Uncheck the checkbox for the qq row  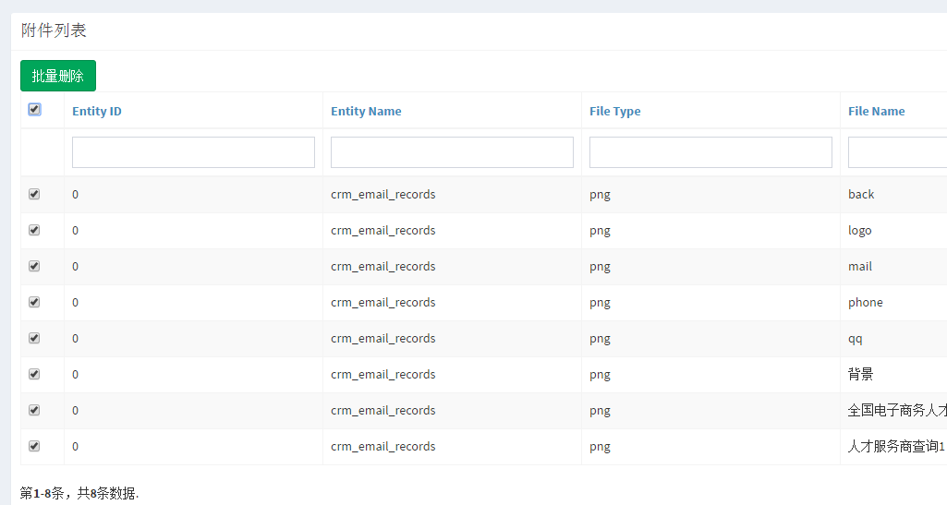click(x=34, y=339)
